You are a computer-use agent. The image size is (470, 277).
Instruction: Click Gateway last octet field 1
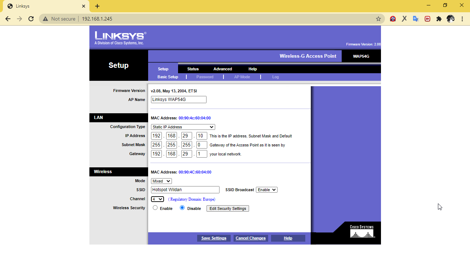(x=202, y=154)
